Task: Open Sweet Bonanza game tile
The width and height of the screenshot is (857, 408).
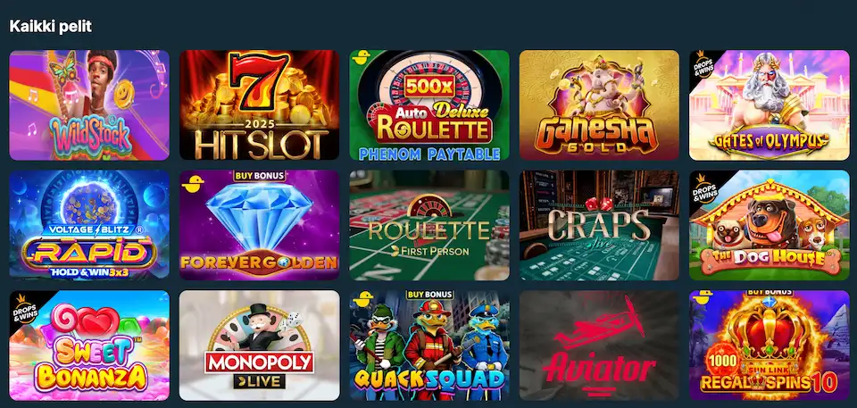Action: pyautogui.click(x=89, y=346)
